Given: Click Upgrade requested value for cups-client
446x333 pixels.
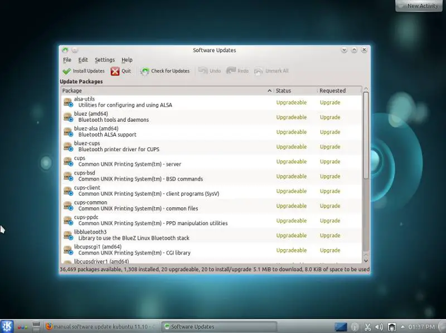Looking at the screenshot, I should pyautogui.click(x=330, y=191).
